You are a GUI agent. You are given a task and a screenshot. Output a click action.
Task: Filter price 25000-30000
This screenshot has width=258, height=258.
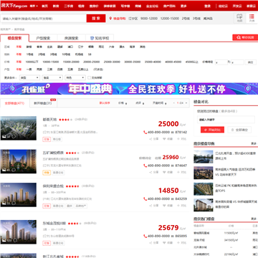(x=112, y=62)
